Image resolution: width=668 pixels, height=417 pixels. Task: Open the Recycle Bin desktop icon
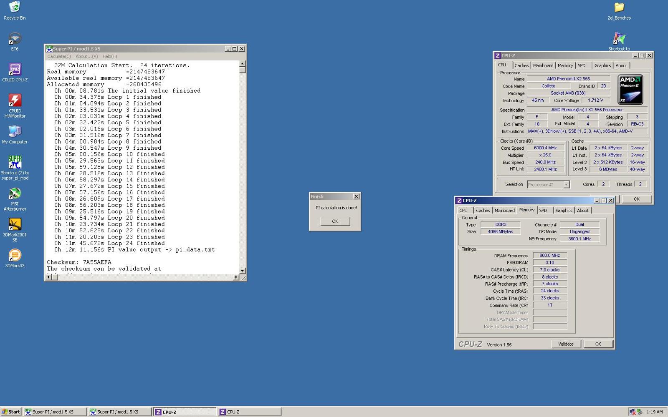pos(15,10)
